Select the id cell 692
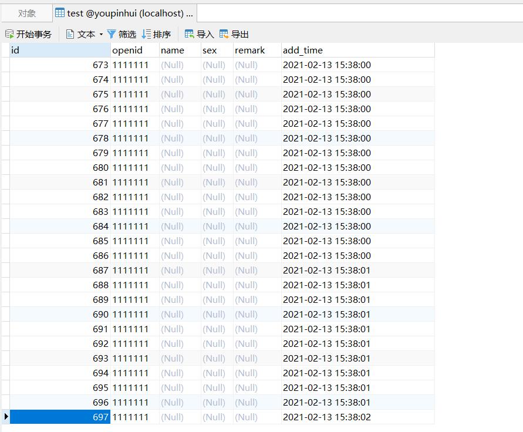Image resolution: width=523 pixels, height=432 pixels. 60,343
